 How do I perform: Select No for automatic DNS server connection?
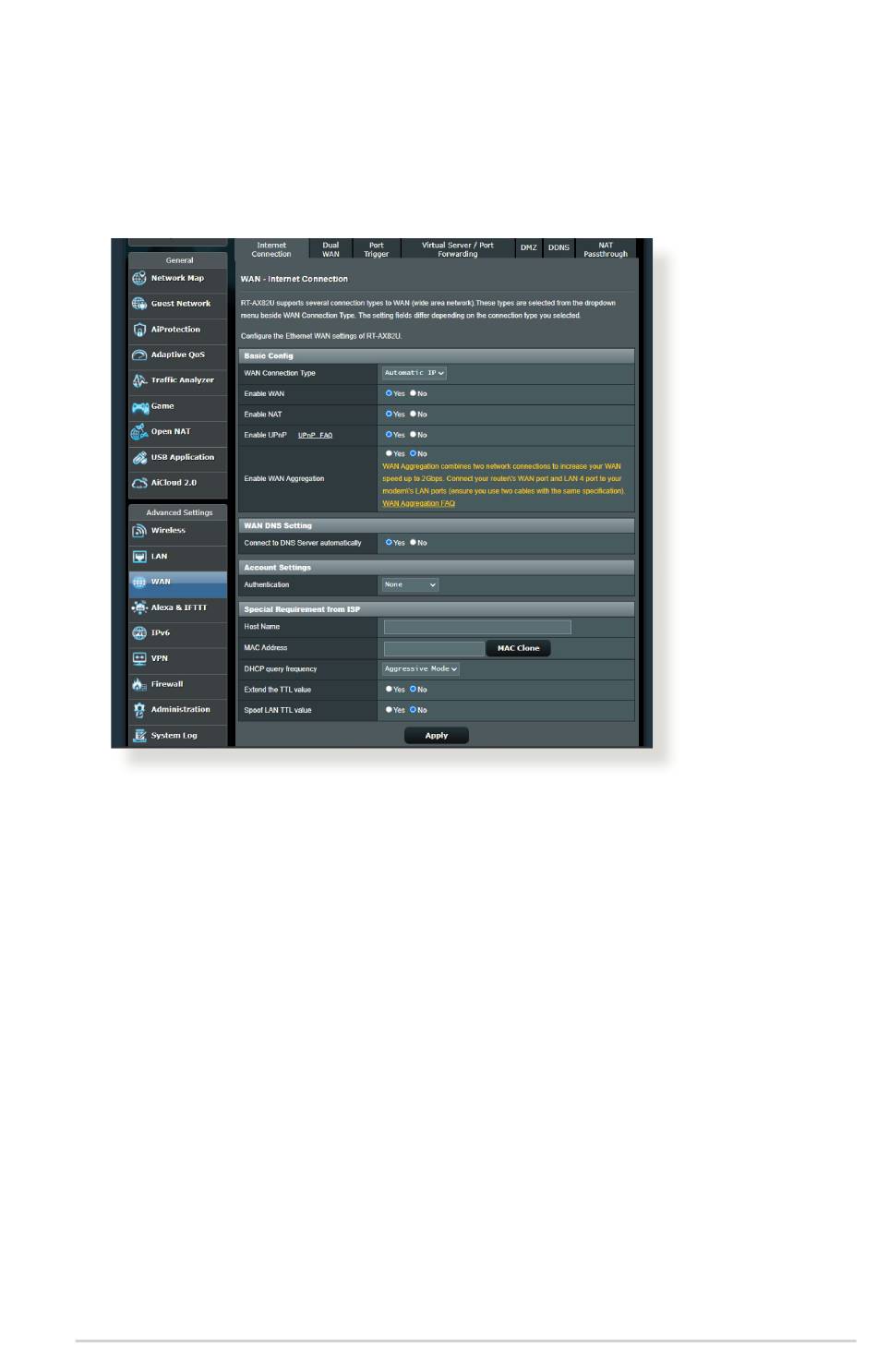(x=414, y=543)
